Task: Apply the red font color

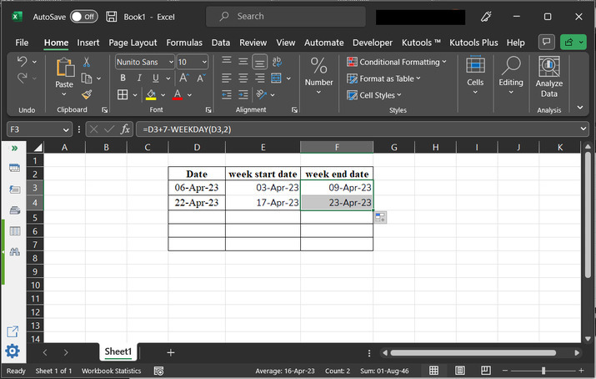Action: tap(178, 94)
